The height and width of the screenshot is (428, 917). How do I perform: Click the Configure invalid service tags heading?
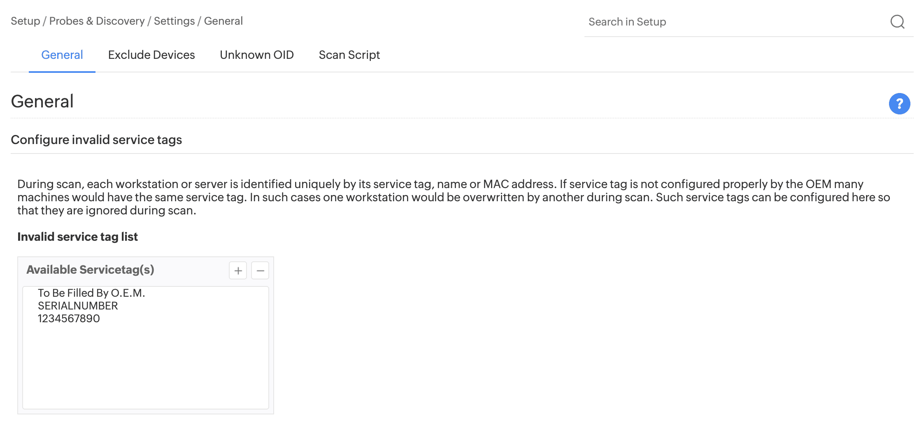coord(96,140)
